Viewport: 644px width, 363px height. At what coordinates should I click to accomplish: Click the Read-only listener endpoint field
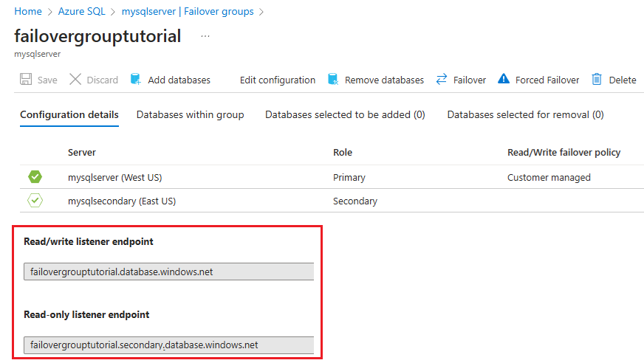tap(169, 345)
